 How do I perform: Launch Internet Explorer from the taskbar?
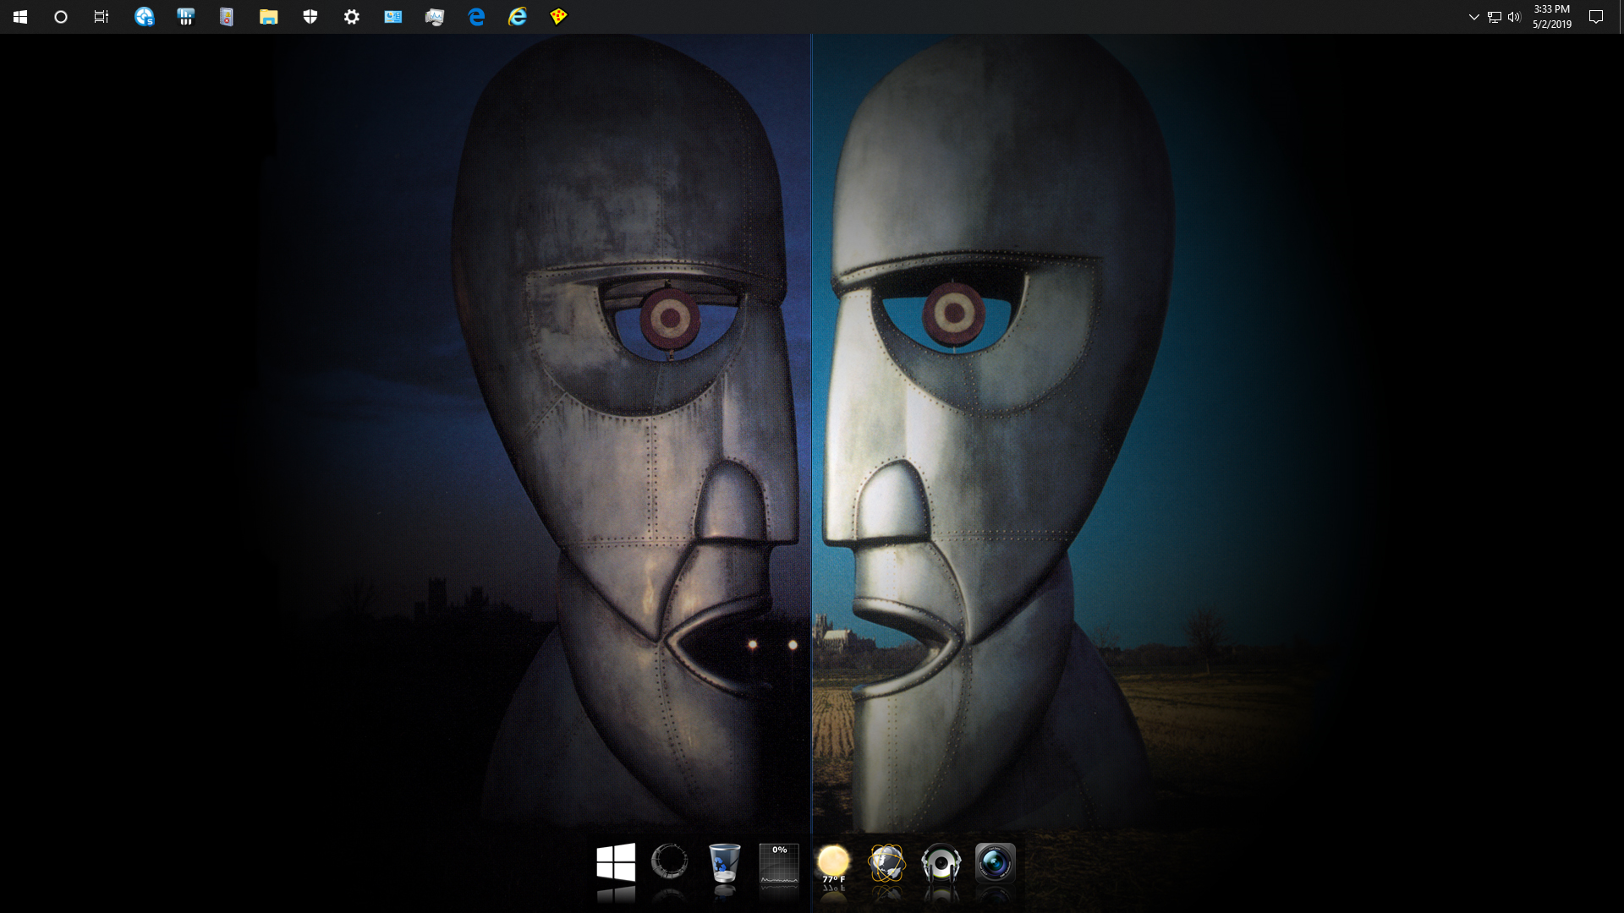518,17
